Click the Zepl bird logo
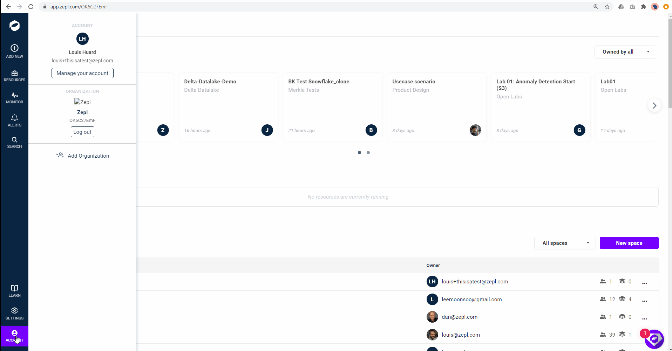Viewport: 672px width, 351px height. (14, 26)
